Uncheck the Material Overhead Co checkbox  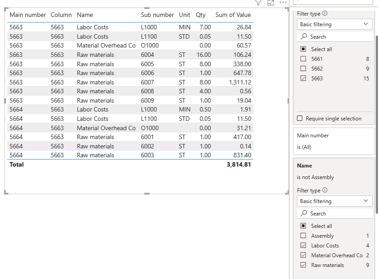coord(303,255)
